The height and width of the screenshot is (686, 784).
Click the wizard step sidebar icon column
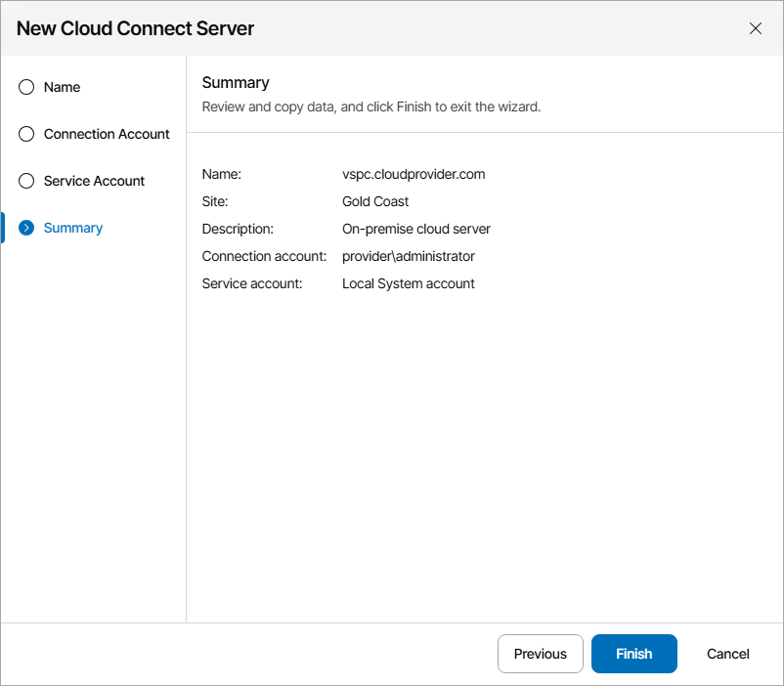pos(25,157)
